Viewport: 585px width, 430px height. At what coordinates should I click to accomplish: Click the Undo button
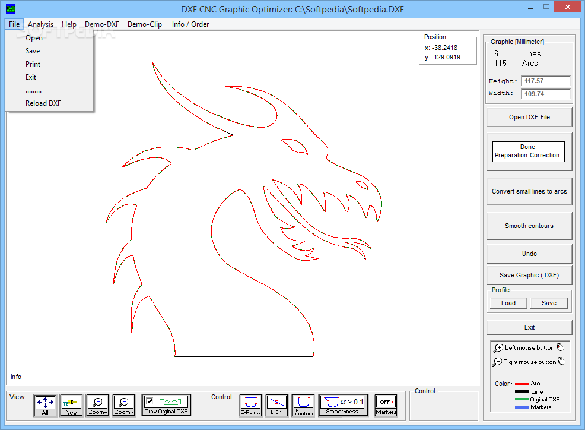pos(529,254)
